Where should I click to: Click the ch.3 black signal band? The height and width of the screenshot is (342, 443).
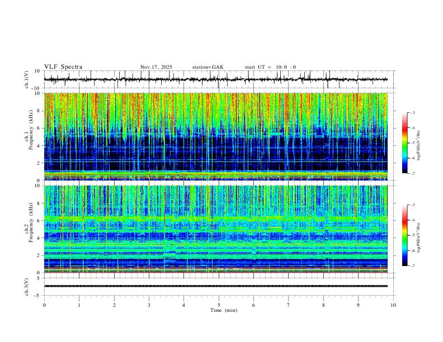[x=215, y=286]
